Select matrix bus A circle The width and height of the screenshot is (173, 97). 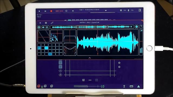61,71
